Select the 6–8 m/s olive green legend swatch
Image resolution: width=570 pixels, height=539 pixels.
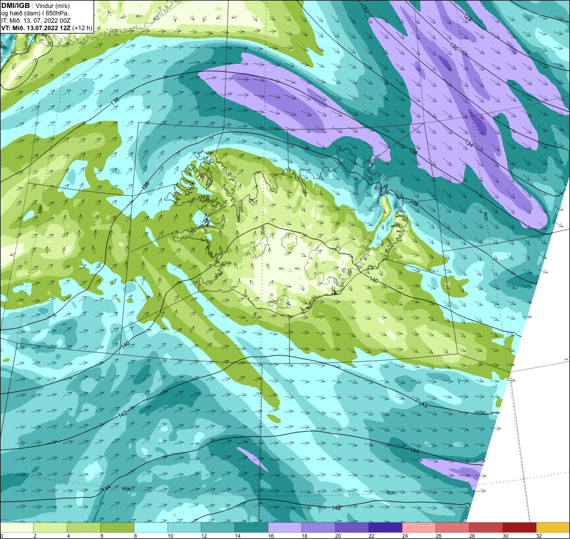tap(117, 528)
